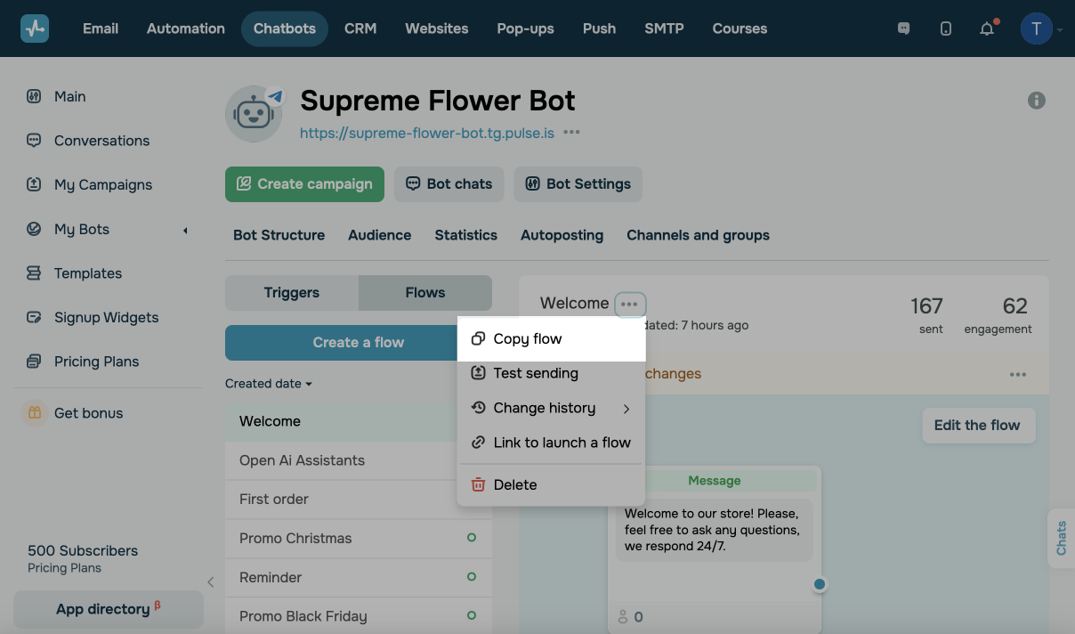The image size is (1075, 634).
Task: Choose Test sending menu option
Action: click(536, 373)
